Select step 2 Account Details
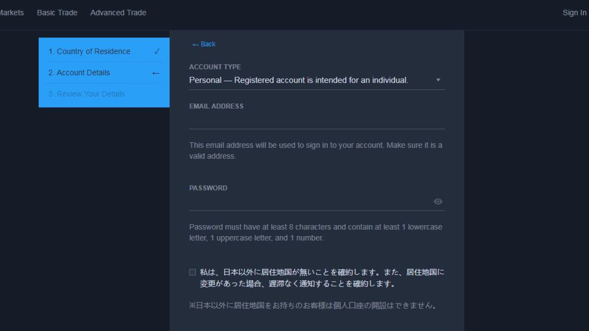This screenshot has height=331, width=589. coord(104,73)
